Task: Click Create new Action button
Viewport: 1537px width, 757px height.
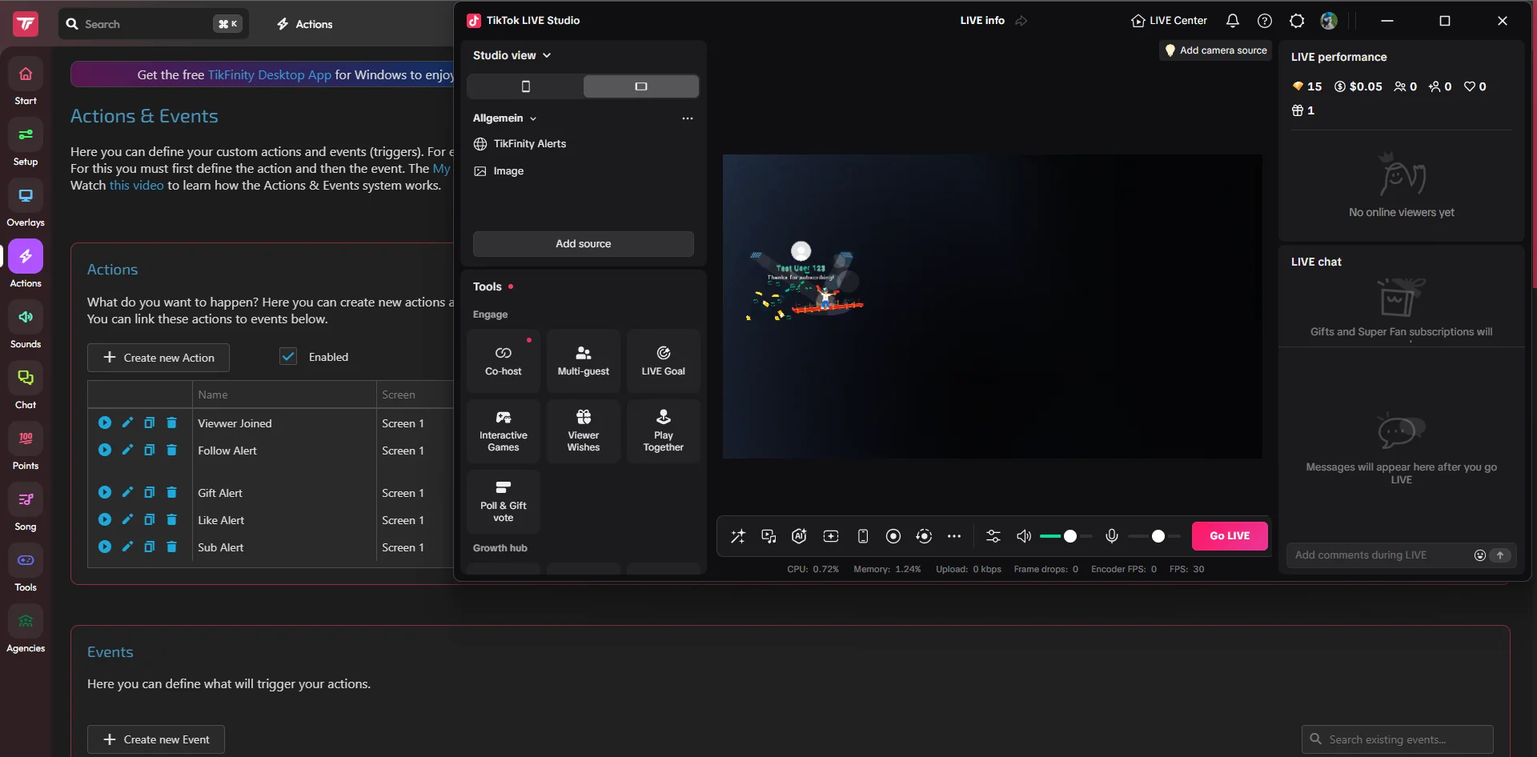Action: [159, 358]
